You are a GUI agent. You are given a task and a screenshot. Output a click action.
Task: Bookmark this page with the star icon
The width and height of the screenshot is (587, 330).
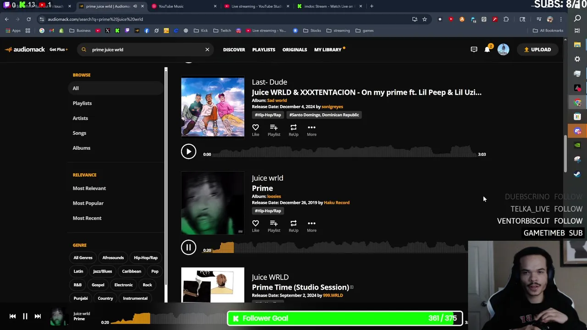coord(425,19)
